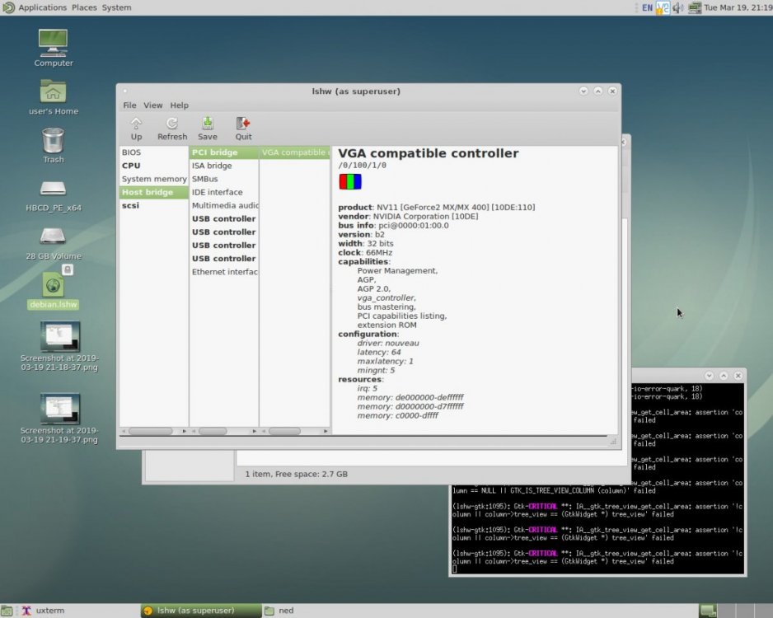Click the RGB color swatch under VGA controller
This screenshot has height=618, width=773.
[x=349, y=181]
